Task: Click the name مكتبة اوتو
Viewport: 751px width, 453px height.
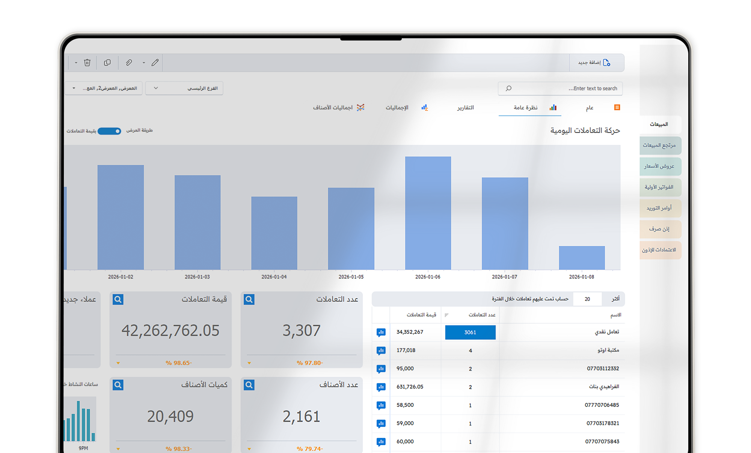Action: [608, 351]
